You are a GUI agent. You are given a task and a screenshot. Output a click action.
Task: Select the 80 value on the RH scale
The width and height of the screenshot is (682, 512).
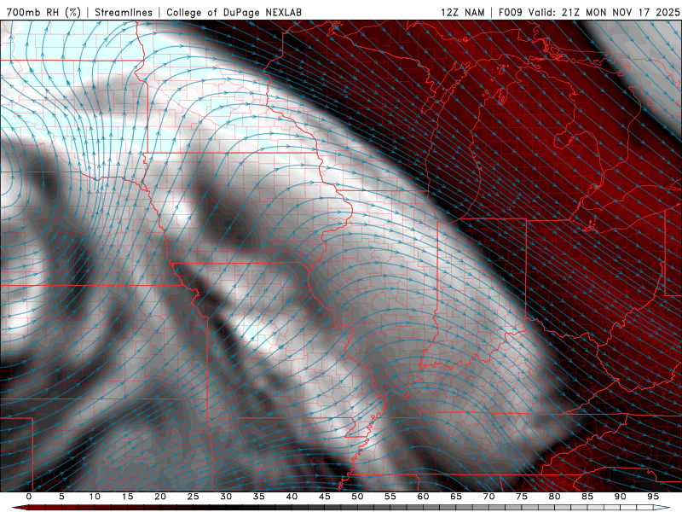[x=554, y=497]
